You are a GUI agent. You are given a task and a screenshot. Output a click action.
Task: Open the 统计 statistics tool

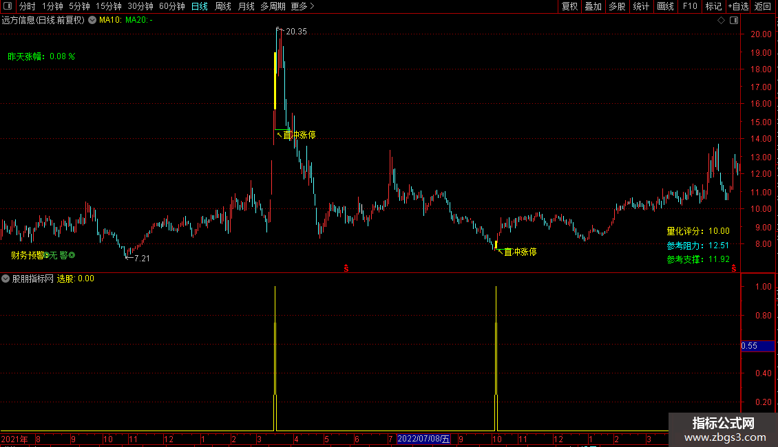point(641,6)
